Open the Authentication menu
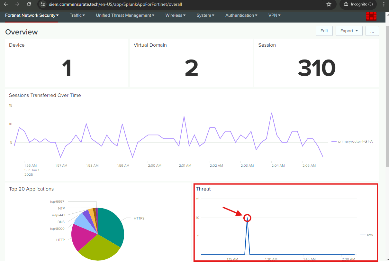The image size is (389, 262). point(241,15)
